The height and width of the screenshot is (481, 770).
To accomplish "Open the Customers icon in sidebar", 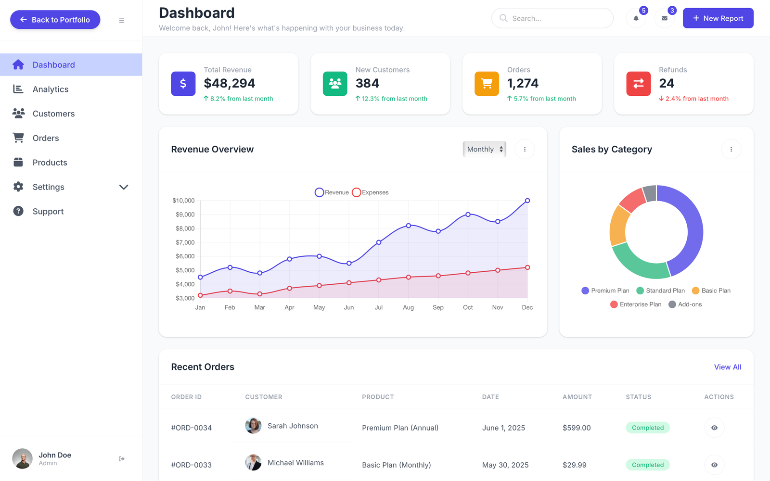I will [x=18, y=114].
